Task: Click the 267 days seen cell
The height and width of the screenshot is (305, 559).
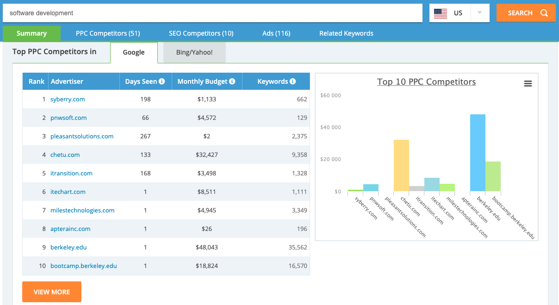Action: 145,136
